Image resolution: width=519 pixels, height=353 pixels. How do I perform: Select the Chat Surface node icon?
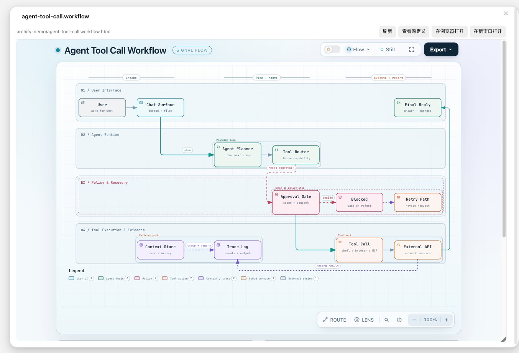[141, 103]
